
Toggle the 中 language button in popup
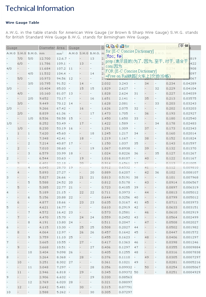(181, 45)
